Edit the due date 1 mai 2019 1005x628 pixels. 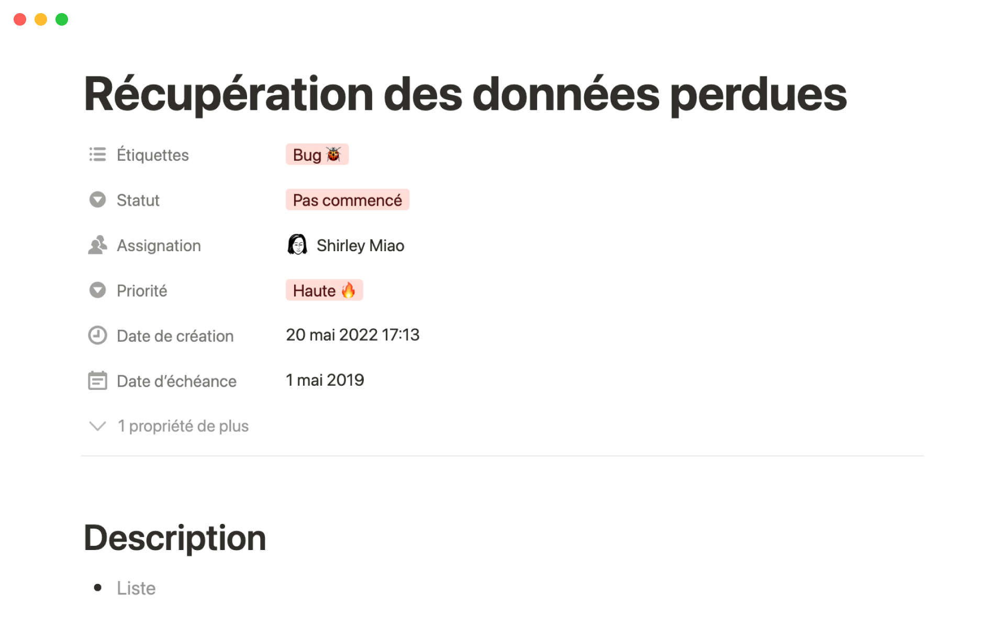[325, 380]
